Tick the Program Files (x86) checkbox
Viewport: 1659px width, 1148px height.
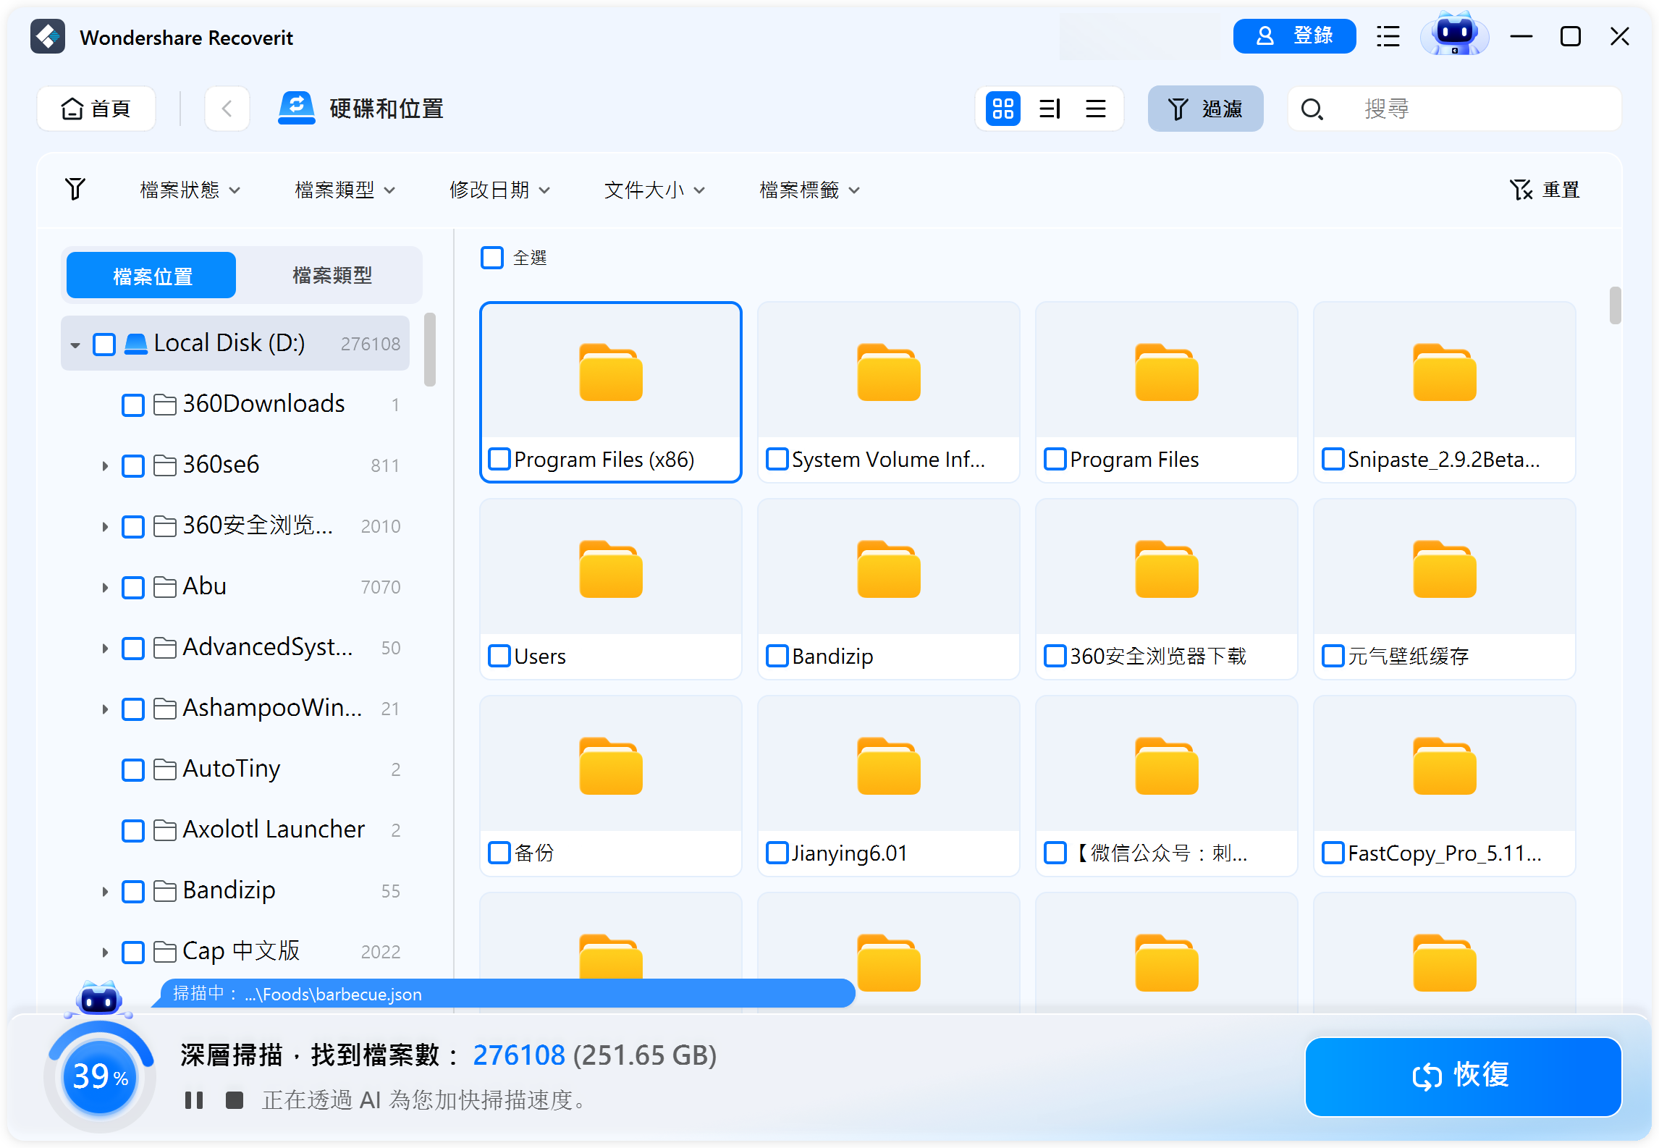pos(499,459)
